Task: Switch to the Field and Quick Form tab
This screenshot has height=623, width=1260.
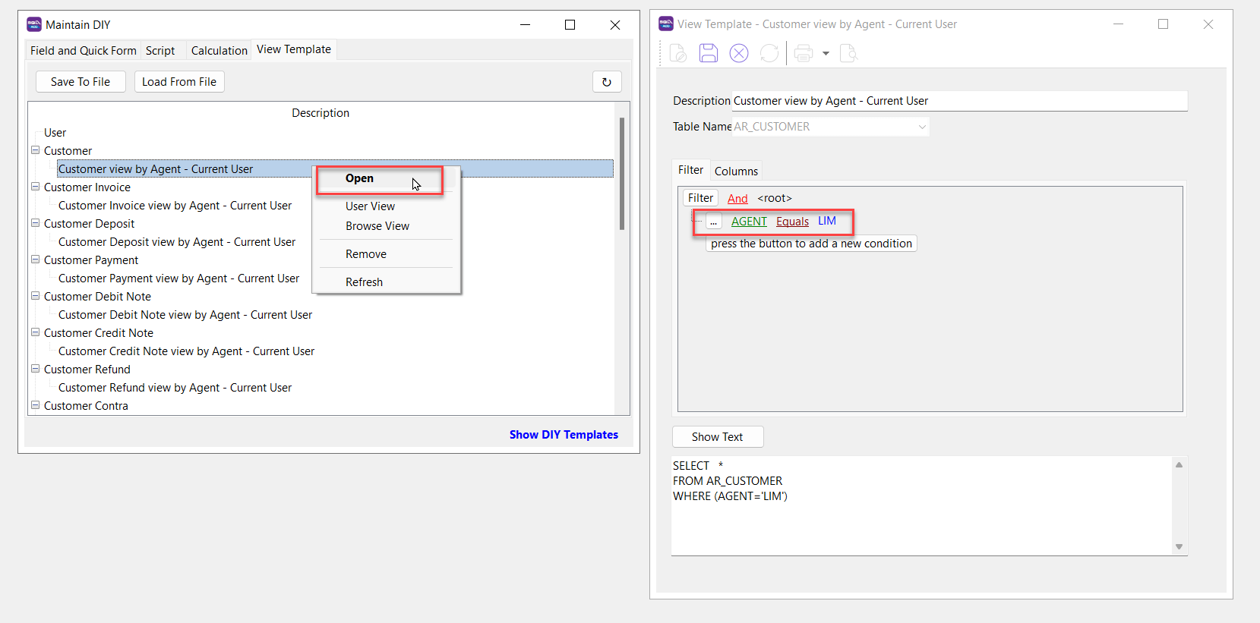Action: [x=84, y=51]
